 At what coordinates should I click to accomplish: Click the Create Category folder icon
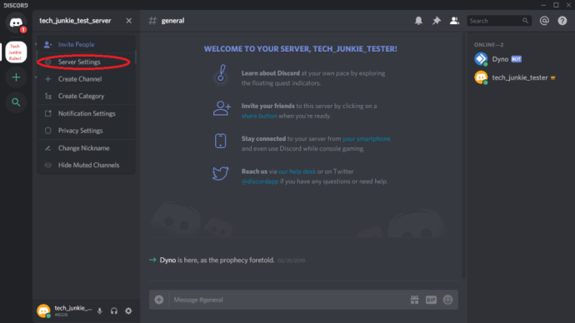coord(48,96)
